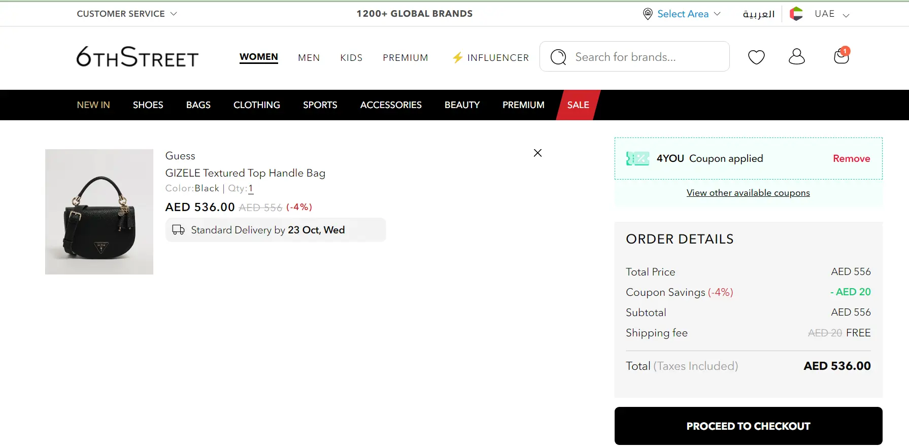Click the delivery truck icon
This screenshot has height=448, width=909.
pos(178,230)
